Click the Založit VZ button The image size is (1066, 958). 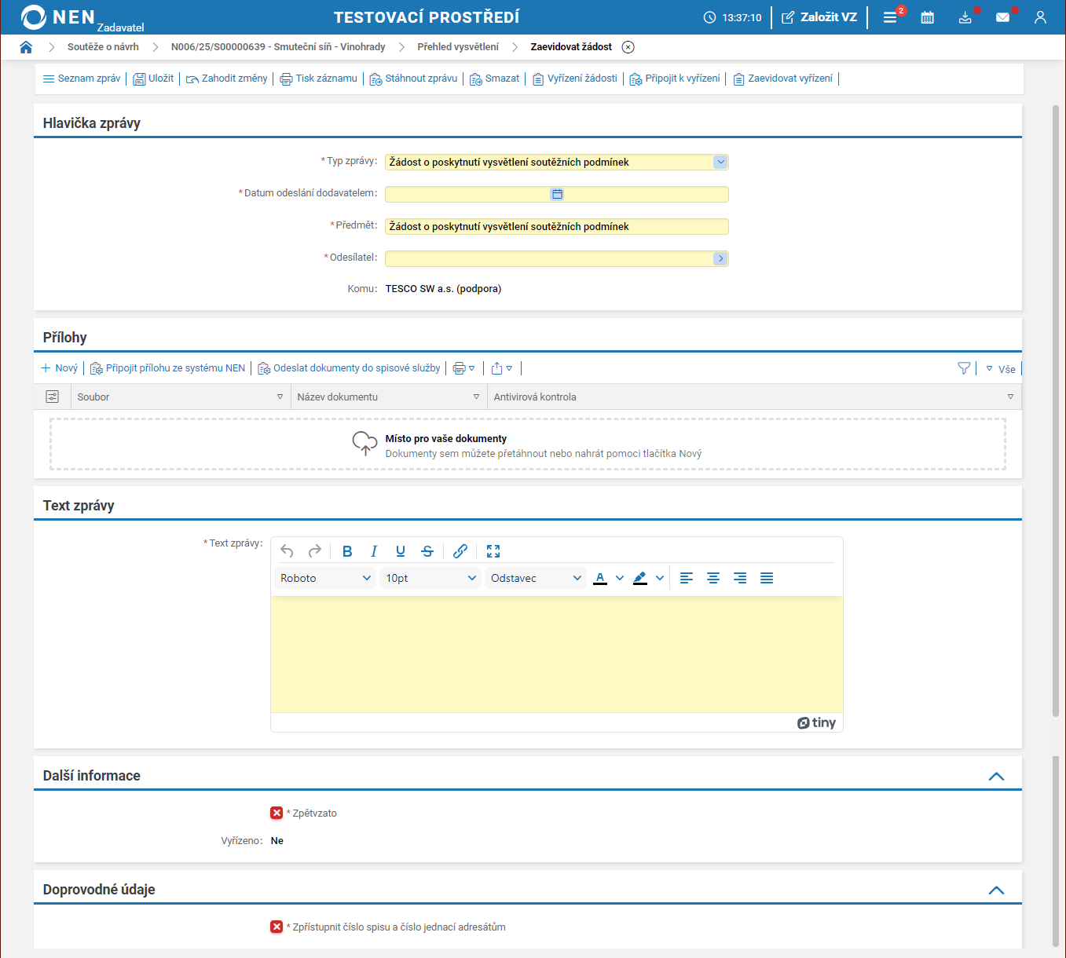tap(819, 17)
